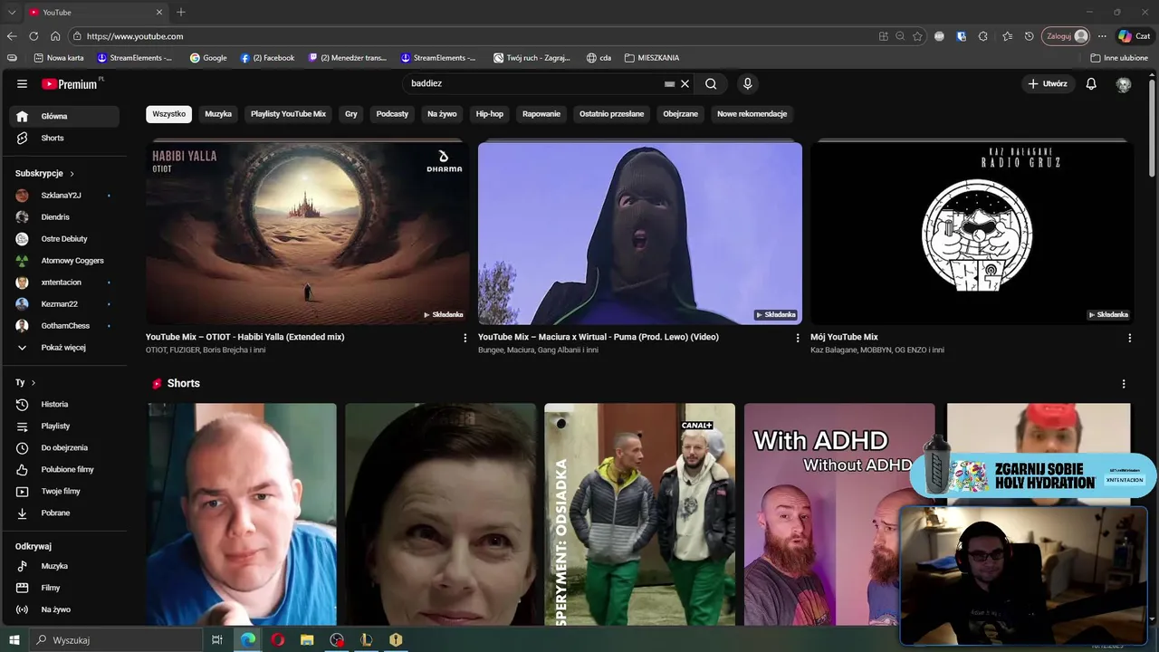Viewport: 1159px width, 652px height.
Task: Open Polubione filmy liked videos
Action: point(63,469)
